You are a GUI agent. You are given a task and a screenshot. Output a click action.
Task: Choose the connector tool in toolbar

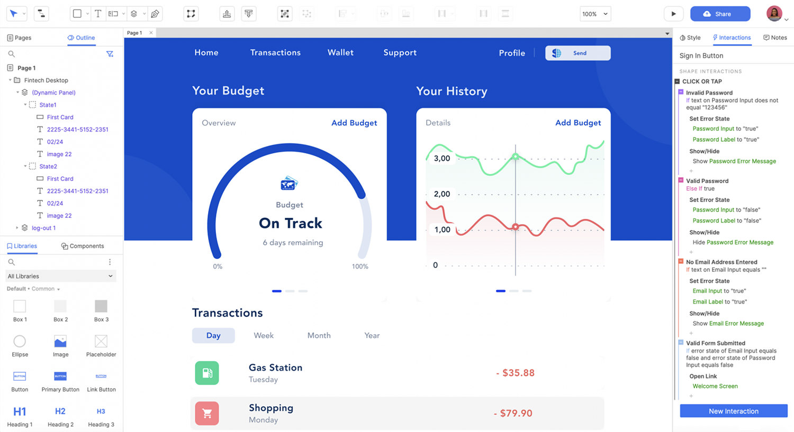(41, 14)
